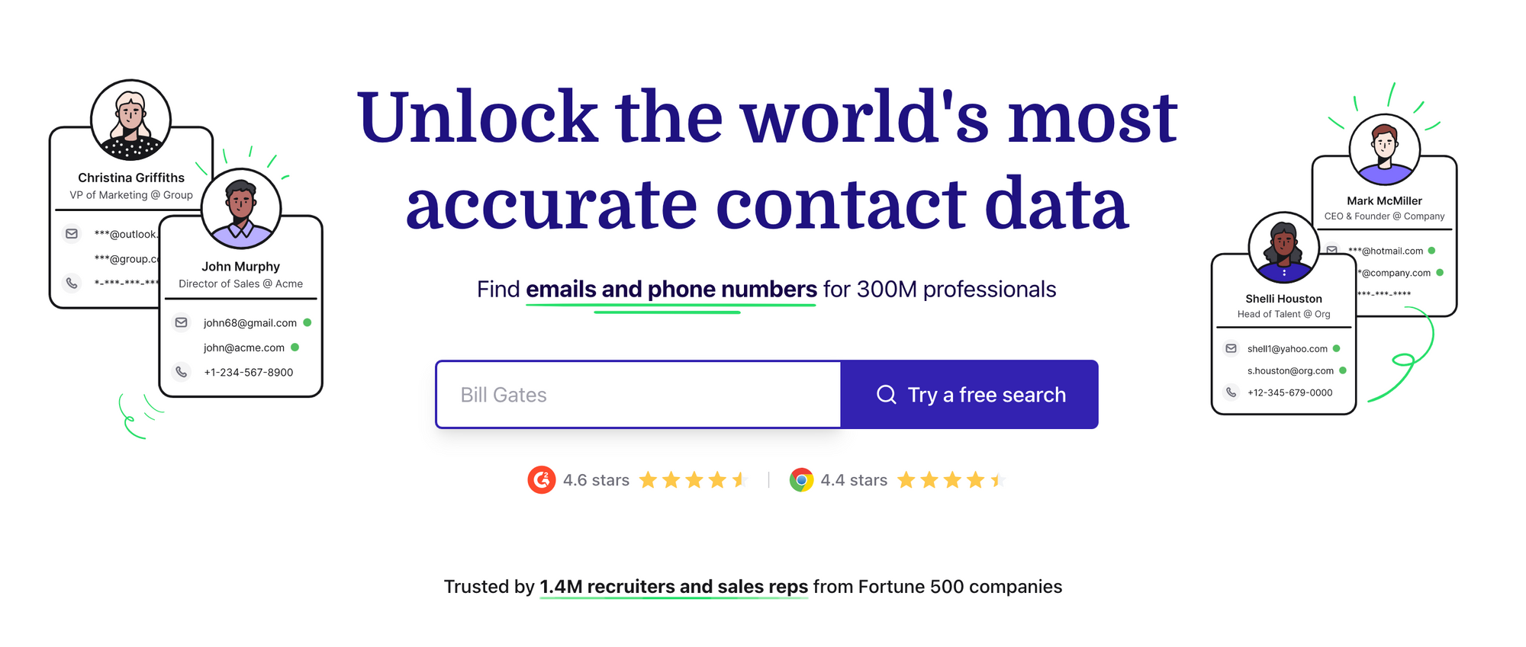The width and height of the screenshot is (1526, 647).
Task: Click Shelli Houston's avatar picture
Action: point(1283,248)
